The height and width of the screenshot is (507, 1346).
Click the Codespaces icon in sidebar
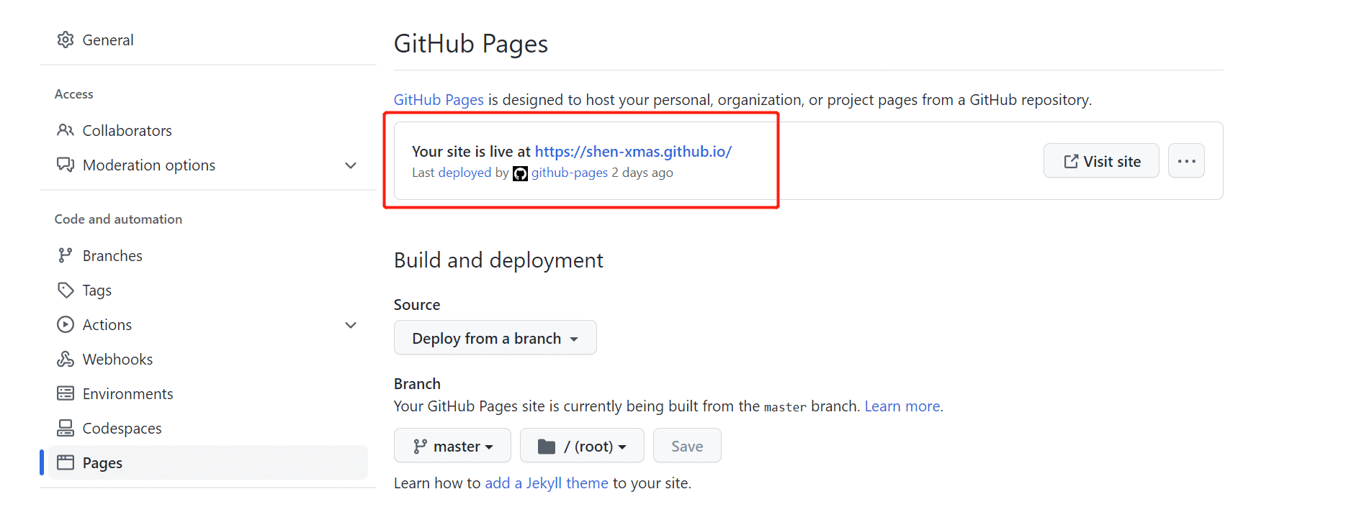click(66, 428)
